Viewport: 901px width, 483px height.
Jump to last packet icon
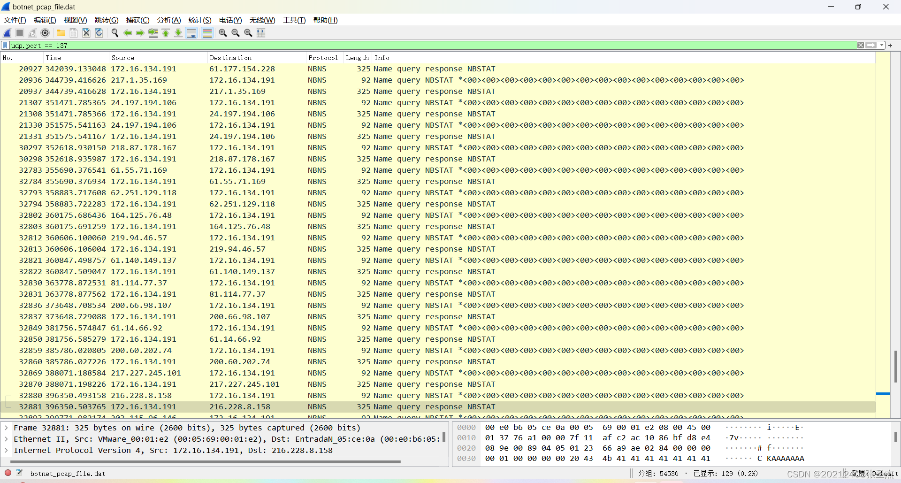(x=178, y=33)
